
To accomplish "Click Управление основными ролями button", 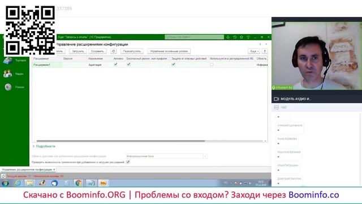I will 169,51.
